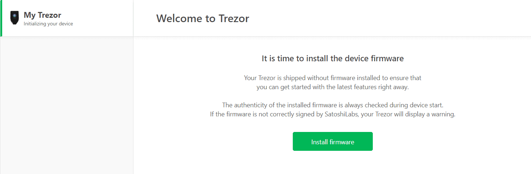Click the green active indicator bar in sidebar
The height and width of the screenshot is (174, 531).
(x=1, y=18)
